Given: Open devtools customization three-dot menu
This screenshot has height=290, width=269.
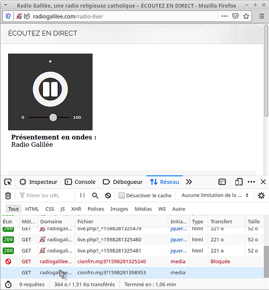Looking at the screenshot, I should pyautogui.click(x=252, y=182).
